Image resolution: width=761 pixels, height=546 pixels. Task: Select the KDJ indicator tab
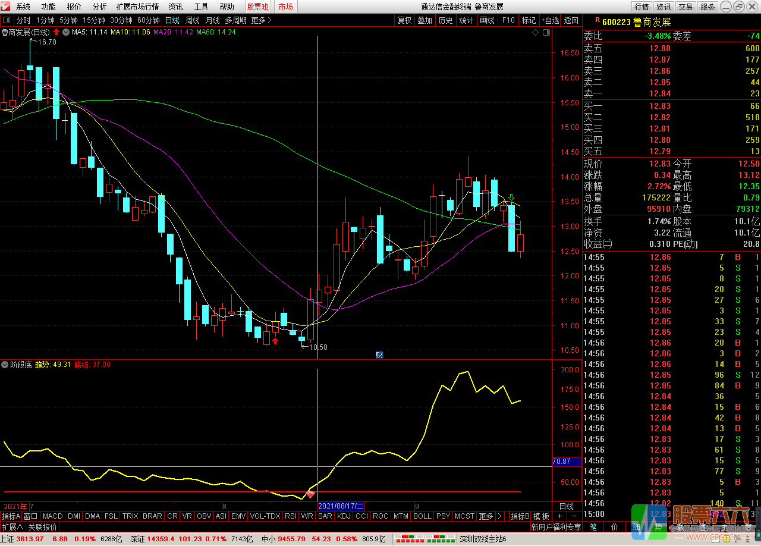[x=344, y=516]
